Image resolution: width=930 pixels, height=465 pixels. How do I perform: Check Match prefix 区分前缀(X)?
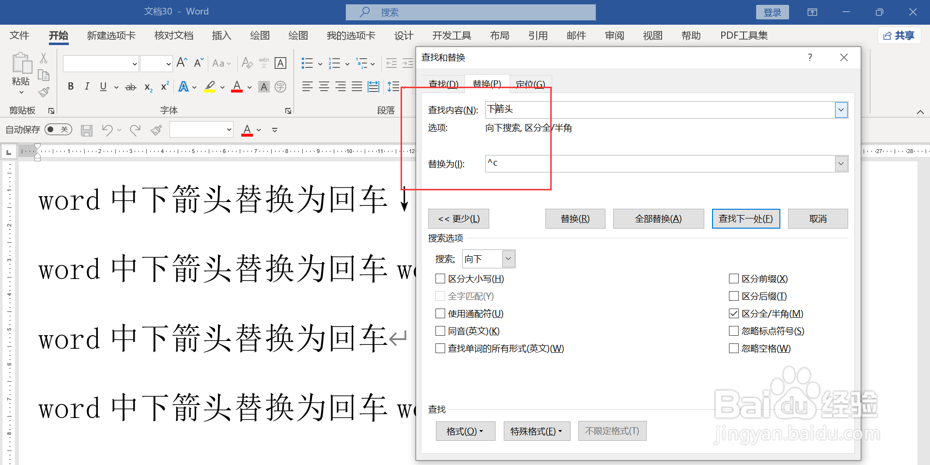(x=734, y=279)
